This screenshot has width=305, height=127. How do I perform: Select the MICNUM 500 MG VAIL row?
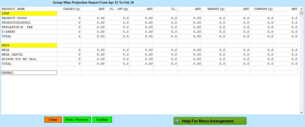pos(19,59)
